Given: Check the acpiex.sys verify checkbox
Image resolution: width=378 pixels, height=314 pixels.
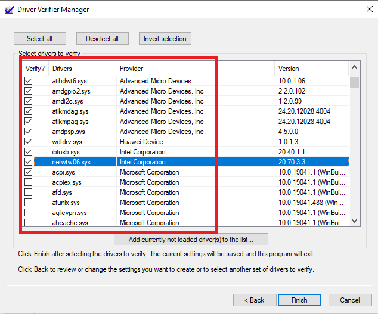Looking at the screenshot, I should 29,182.
